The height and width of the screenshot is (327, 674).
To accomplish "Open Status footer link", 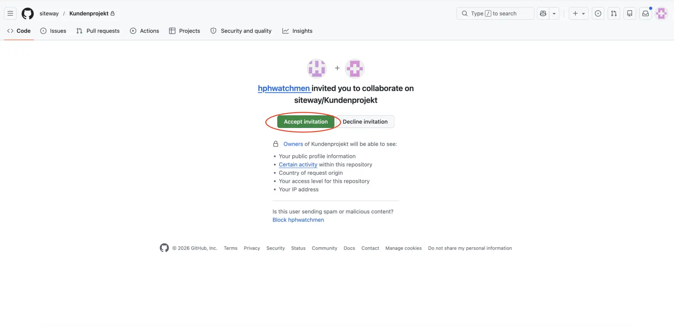I will (298, 248).
